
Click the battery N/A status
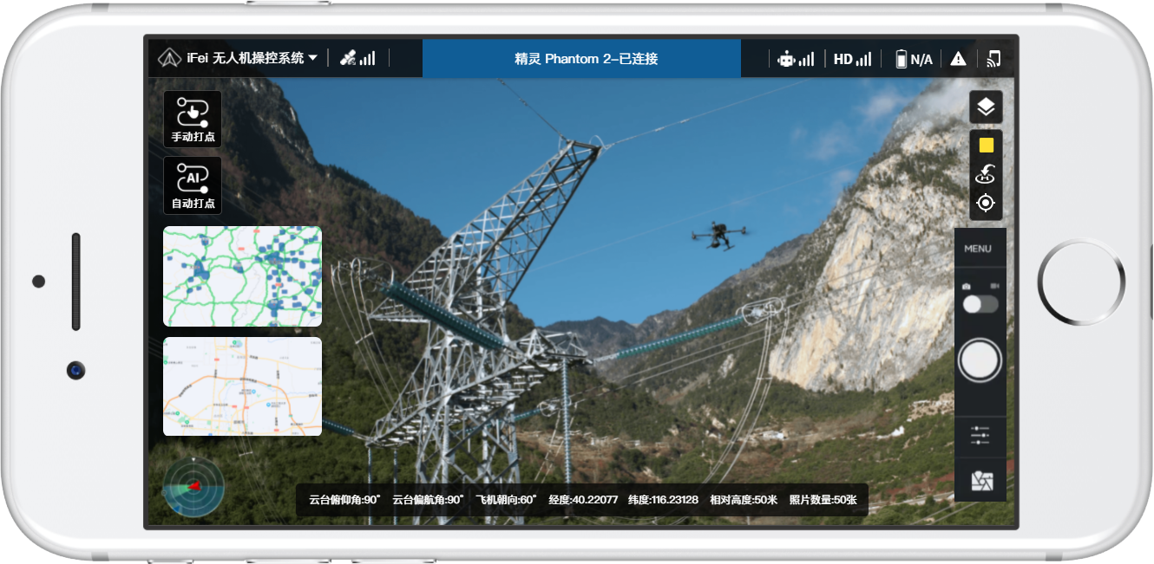pos(914,59)
